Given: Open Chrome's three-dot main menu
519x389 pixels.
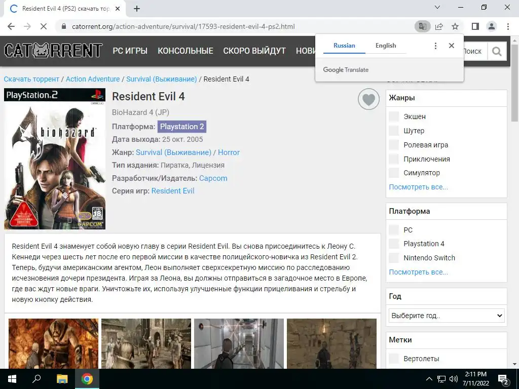Looking at the screenshot, I should pos(508,26).
